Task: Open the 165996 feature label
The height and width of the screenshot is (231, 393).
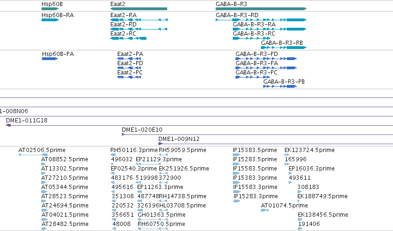Action: (x=296, y=159)
